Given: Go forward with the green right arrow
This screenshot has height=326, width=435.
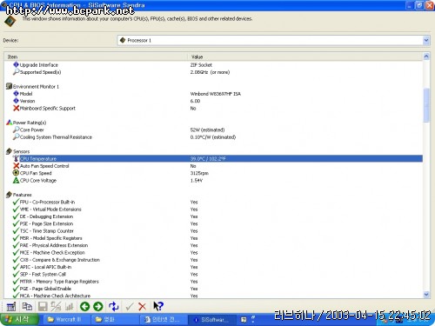Looking at the screenshot, I should point(98,306).
